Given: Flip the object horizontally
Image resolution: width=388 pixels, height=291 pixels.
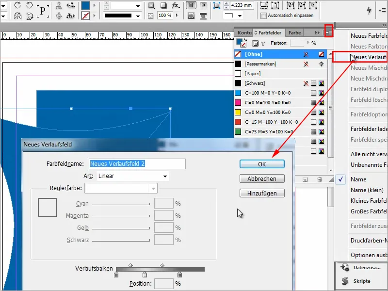Looking at the screenshot, I should coord(17,16).
